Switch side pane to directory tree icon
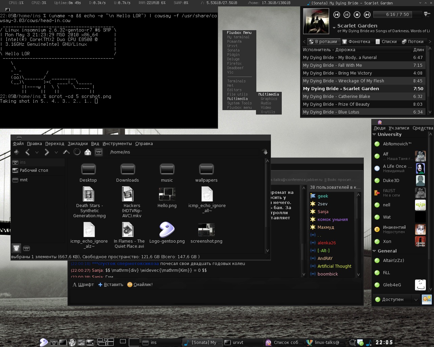This screenshot has width=434, height=347. (x=26, y=248)
